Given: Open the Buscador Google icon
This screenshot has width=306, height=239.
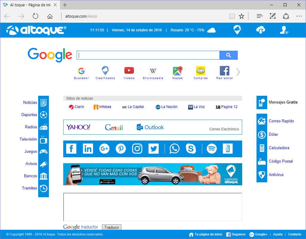Looking at the screenshot, I should click(81, 71).
